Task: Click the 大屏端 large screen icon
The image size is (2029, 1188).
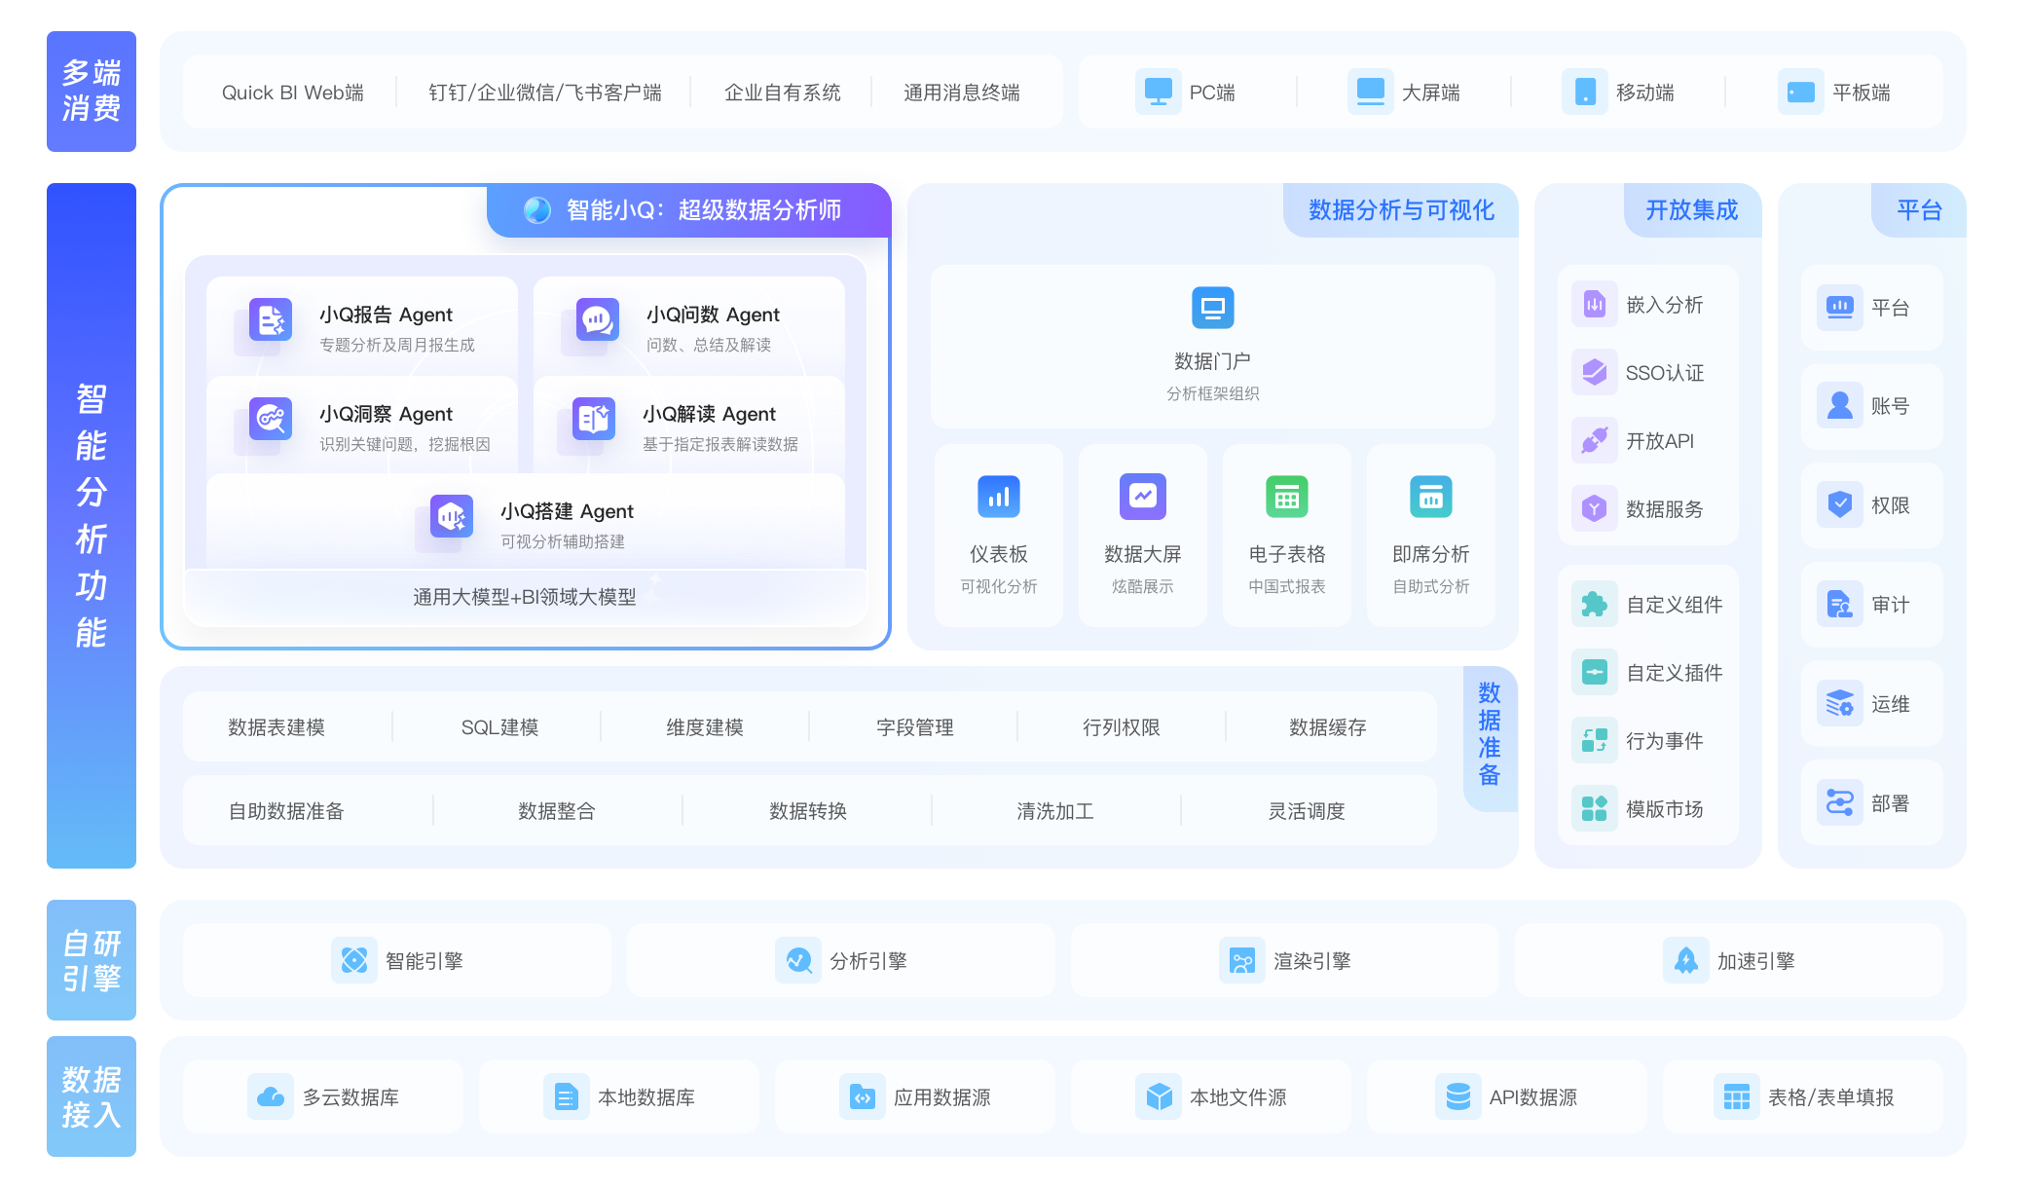Action: pos(1370,92)
